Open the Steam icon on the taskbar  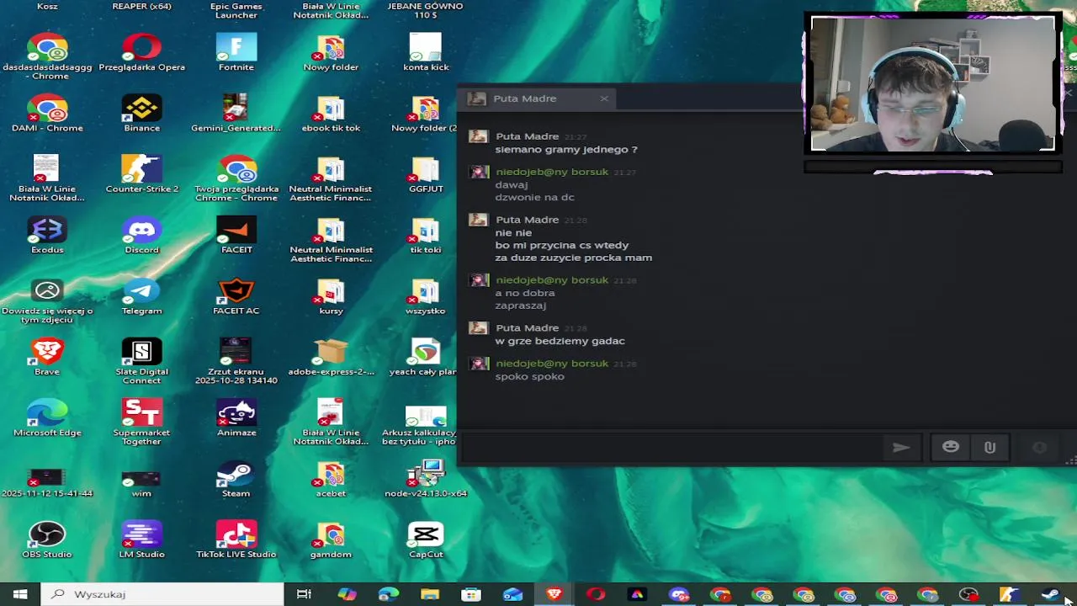coord(1050,594)
